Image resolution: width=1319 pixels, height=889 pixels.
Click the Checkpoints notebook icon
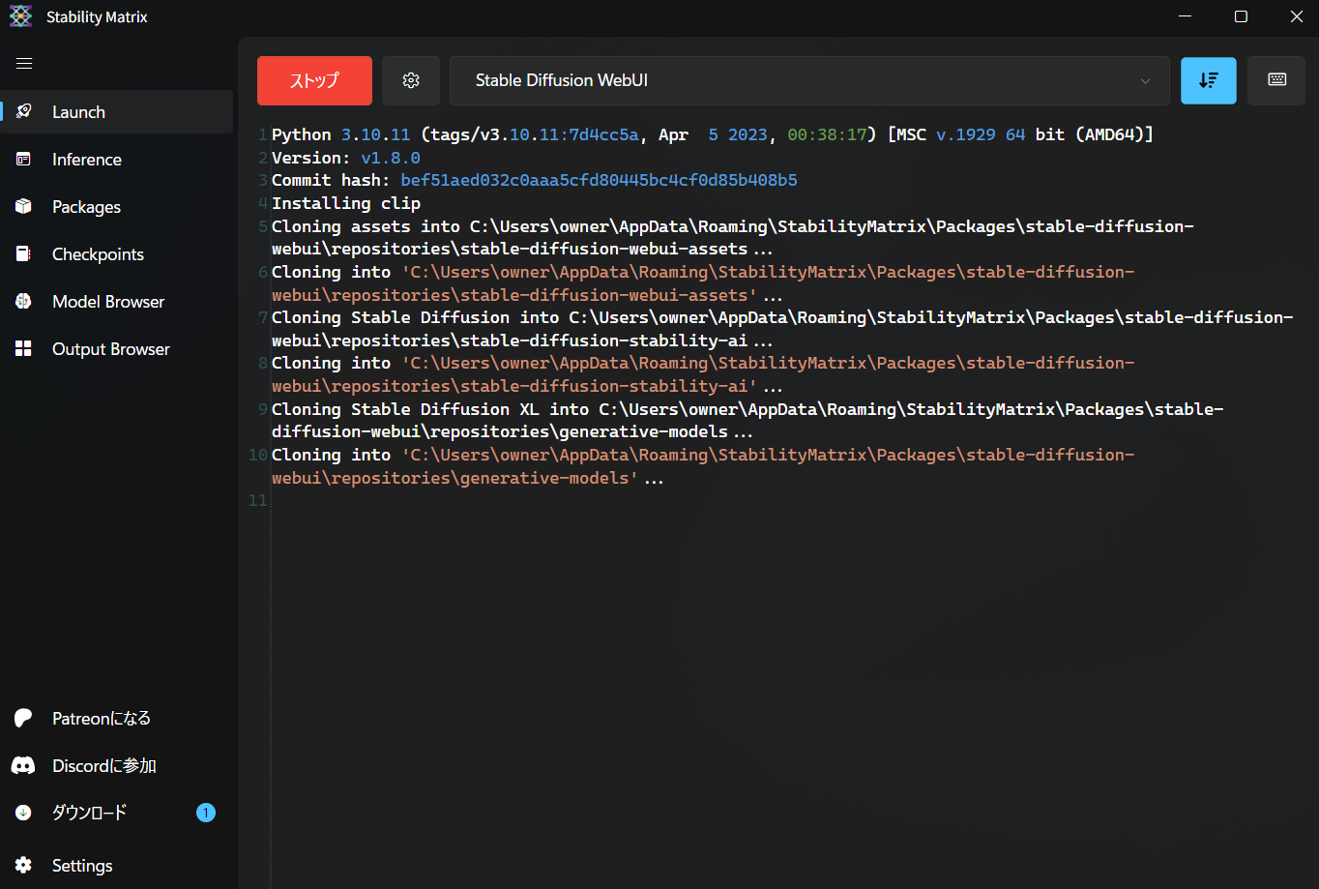tap(24, 253)
